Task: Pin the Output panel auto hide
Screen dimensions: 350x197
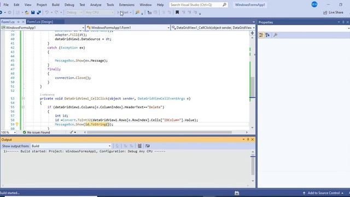Action: point(248,140)
